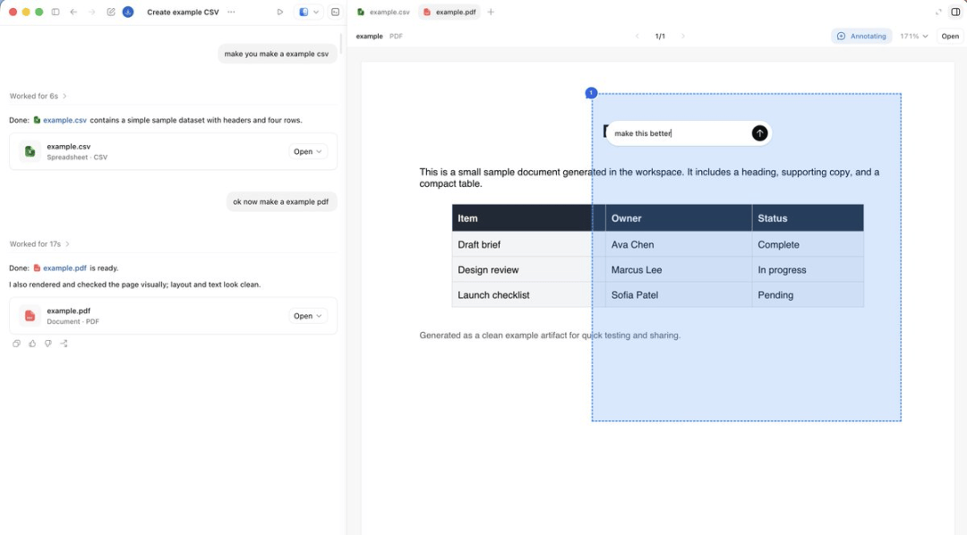Click the 'Ava Chen' table cell

679,245
